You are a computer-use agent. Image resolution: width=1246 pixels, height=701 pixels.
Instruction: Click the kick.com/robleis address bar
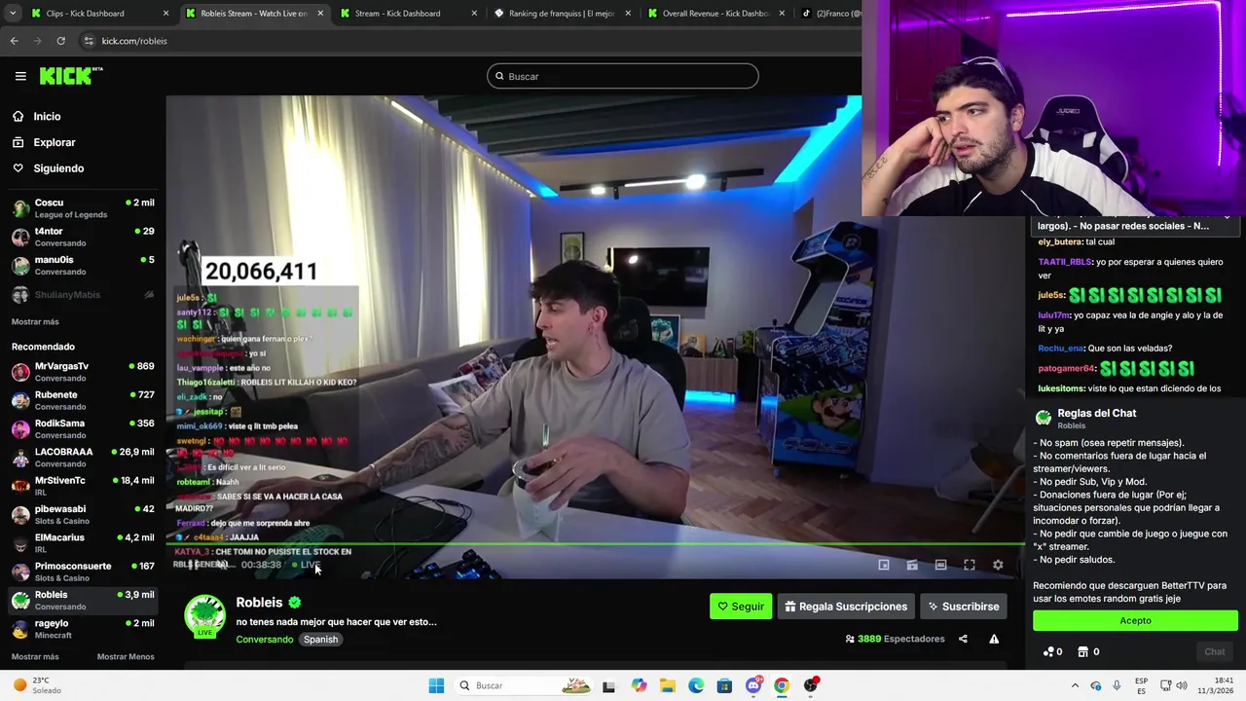pos(134,41)
